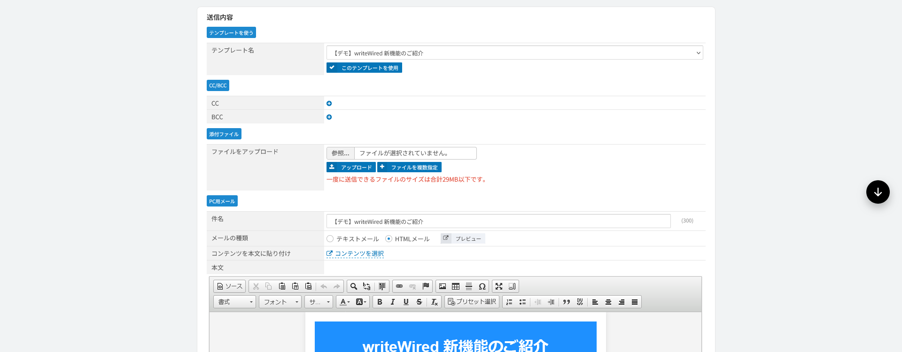Open the テンプレート名 dropdown list

click(514, 53)
